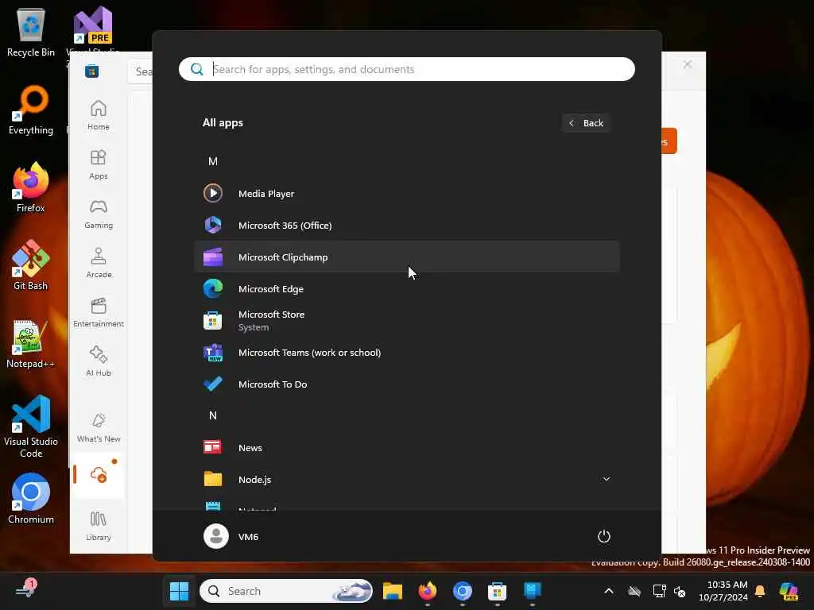This screenshot has width=814, height=610.
Task: Close the Microsoft Store window
Action: (x=688, y=64)
